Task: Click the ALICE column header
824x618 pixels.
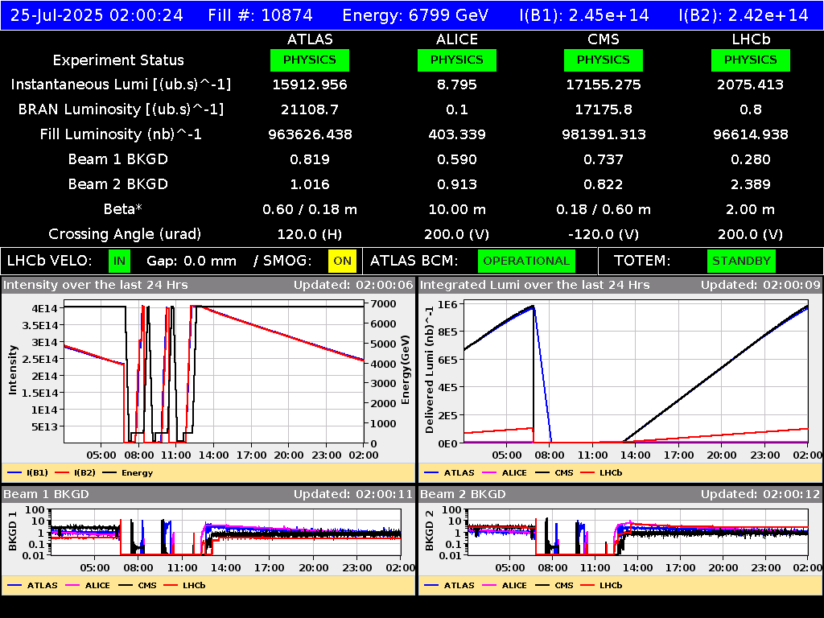Action: coord(457,39)
